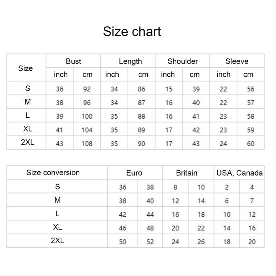Viewport: 276px width, 276px height.
Task: Click the 60 cm sleeve value for 2XL
Action: 251,144
